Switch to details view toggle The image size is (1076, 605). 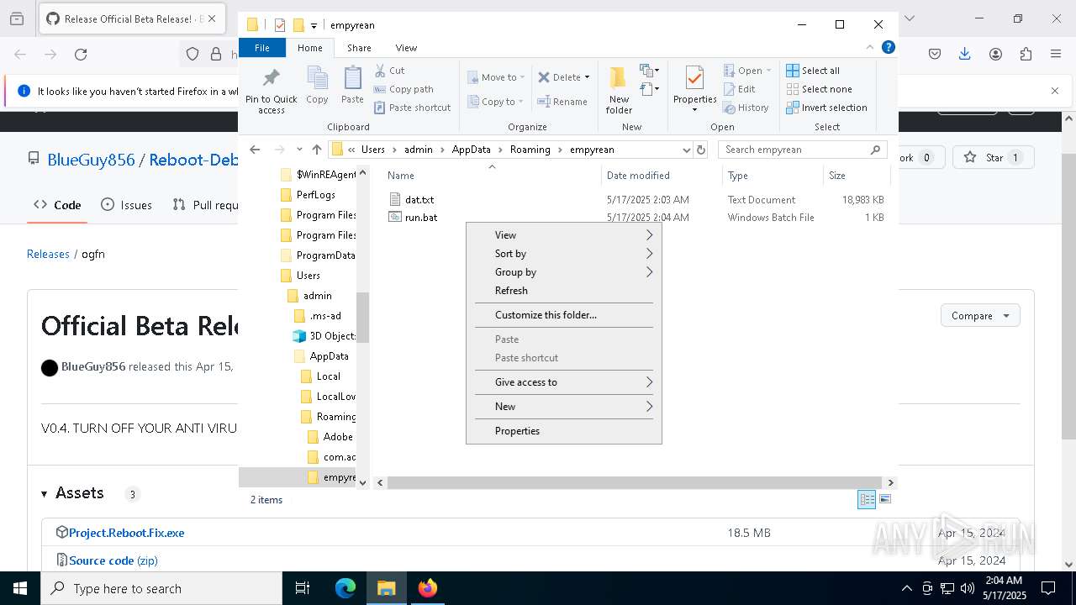(867, 499)
